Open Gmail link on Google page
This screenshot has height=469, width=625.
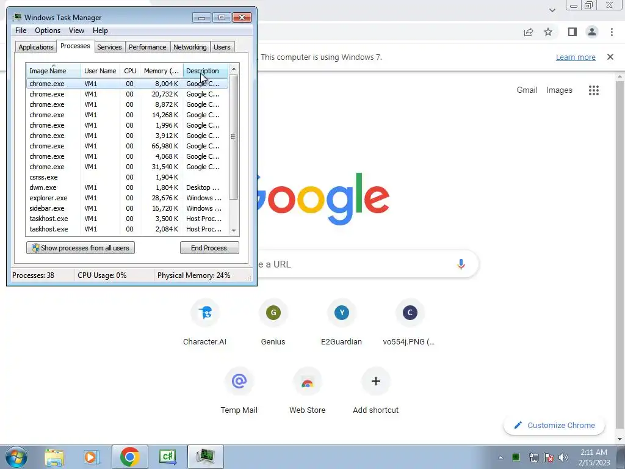[527, 90]
